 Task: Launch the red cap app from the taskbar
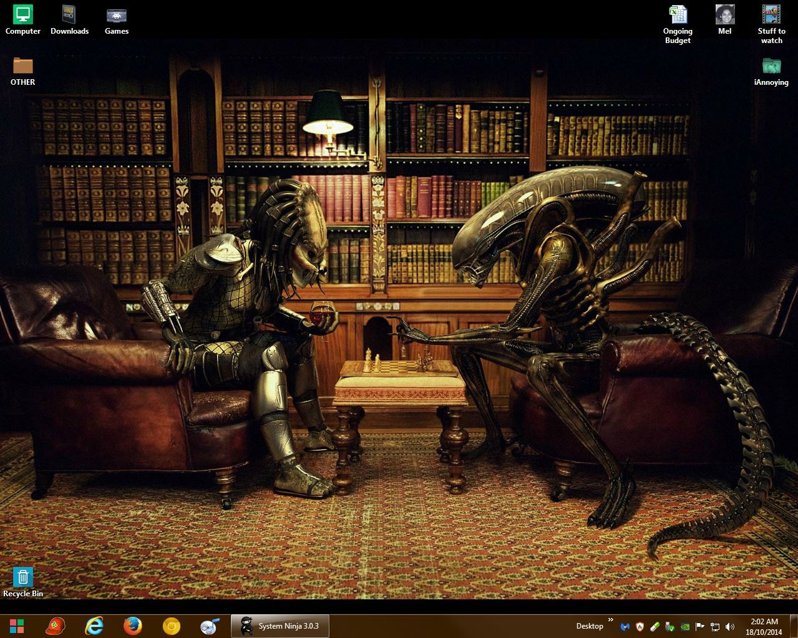click(x=56, y=626)
